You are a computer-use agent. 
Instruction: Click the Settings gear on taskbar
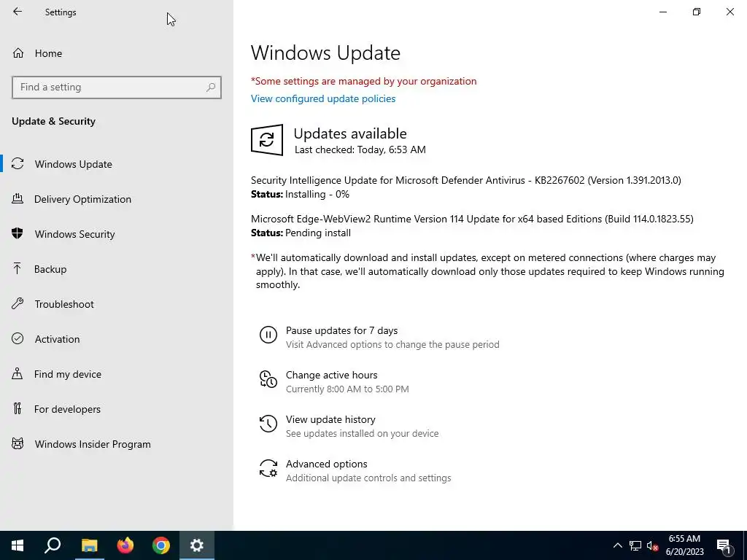(x=197, y=545)
